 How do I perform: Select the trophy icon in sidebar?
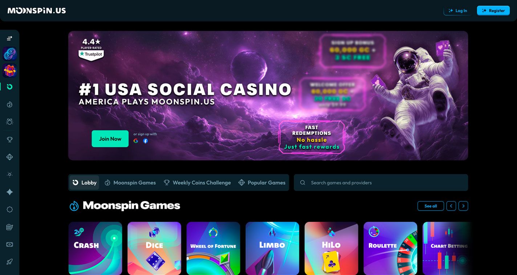click(x=10, y=139)
